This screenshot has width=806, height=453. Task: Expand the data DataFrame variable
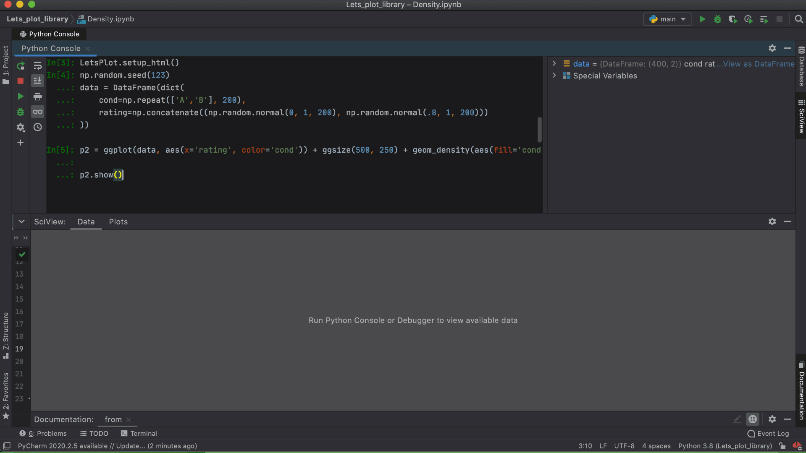[554, 63]
